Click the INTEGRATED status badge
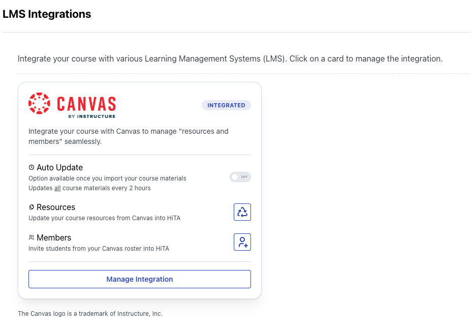471x330 pixels. click(x=226, y=105)
